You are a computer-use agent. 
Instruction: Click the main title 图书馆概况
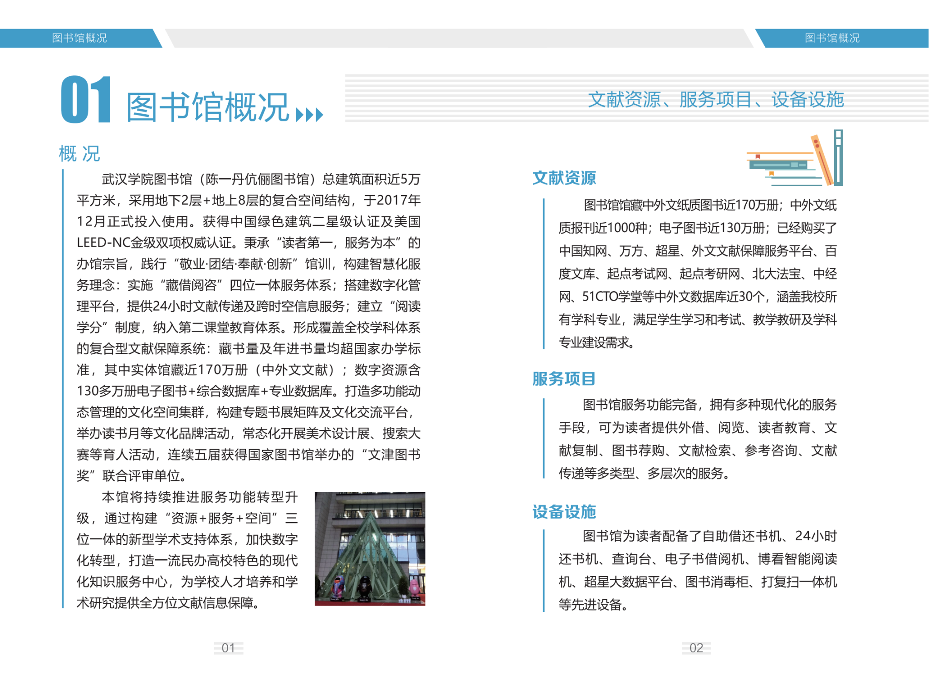(x=208, y=107)
